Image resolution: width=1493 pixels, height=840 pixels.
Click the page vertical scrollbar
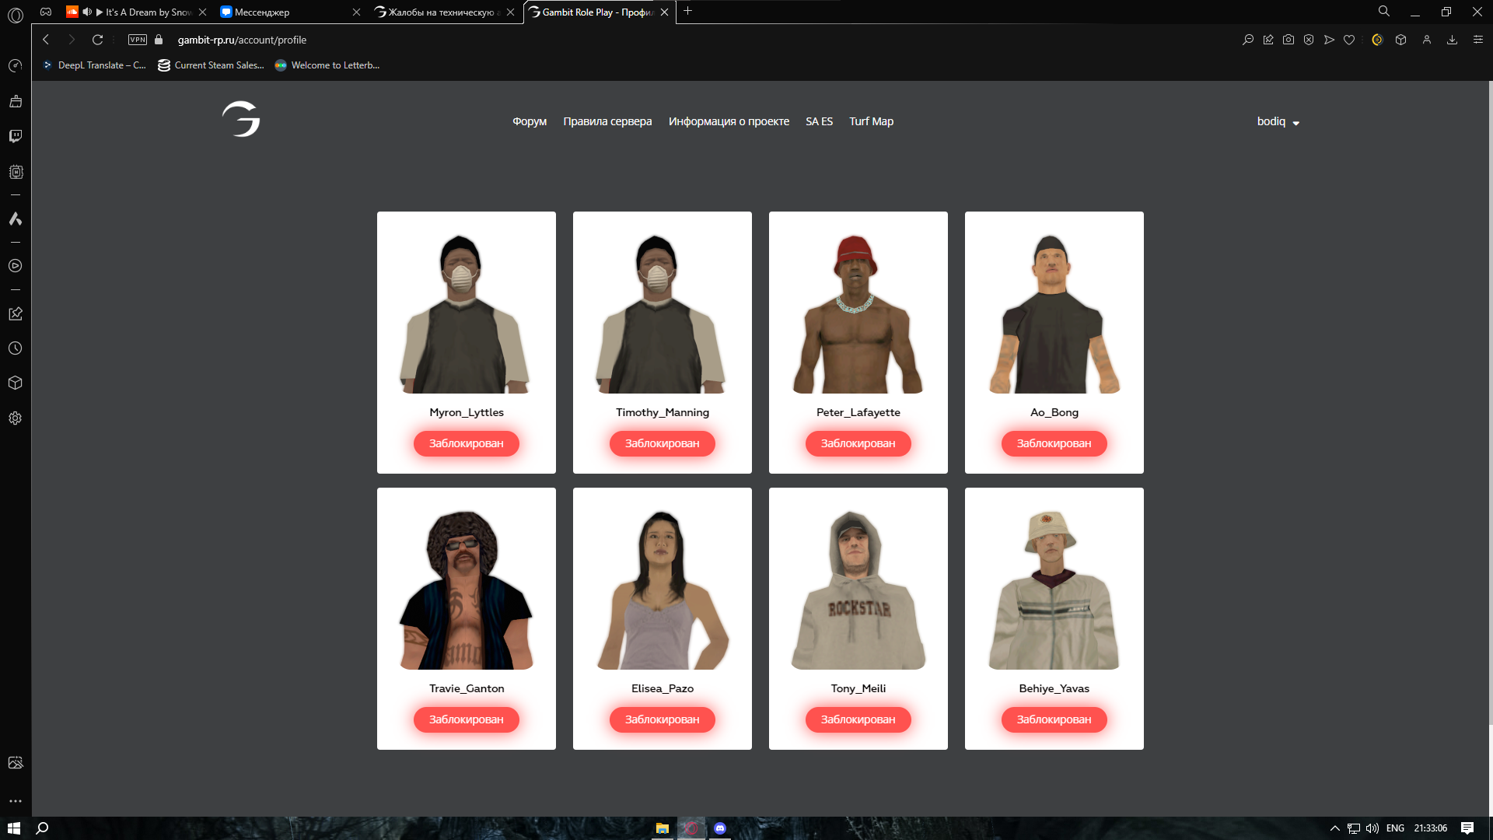(1489, 389)
